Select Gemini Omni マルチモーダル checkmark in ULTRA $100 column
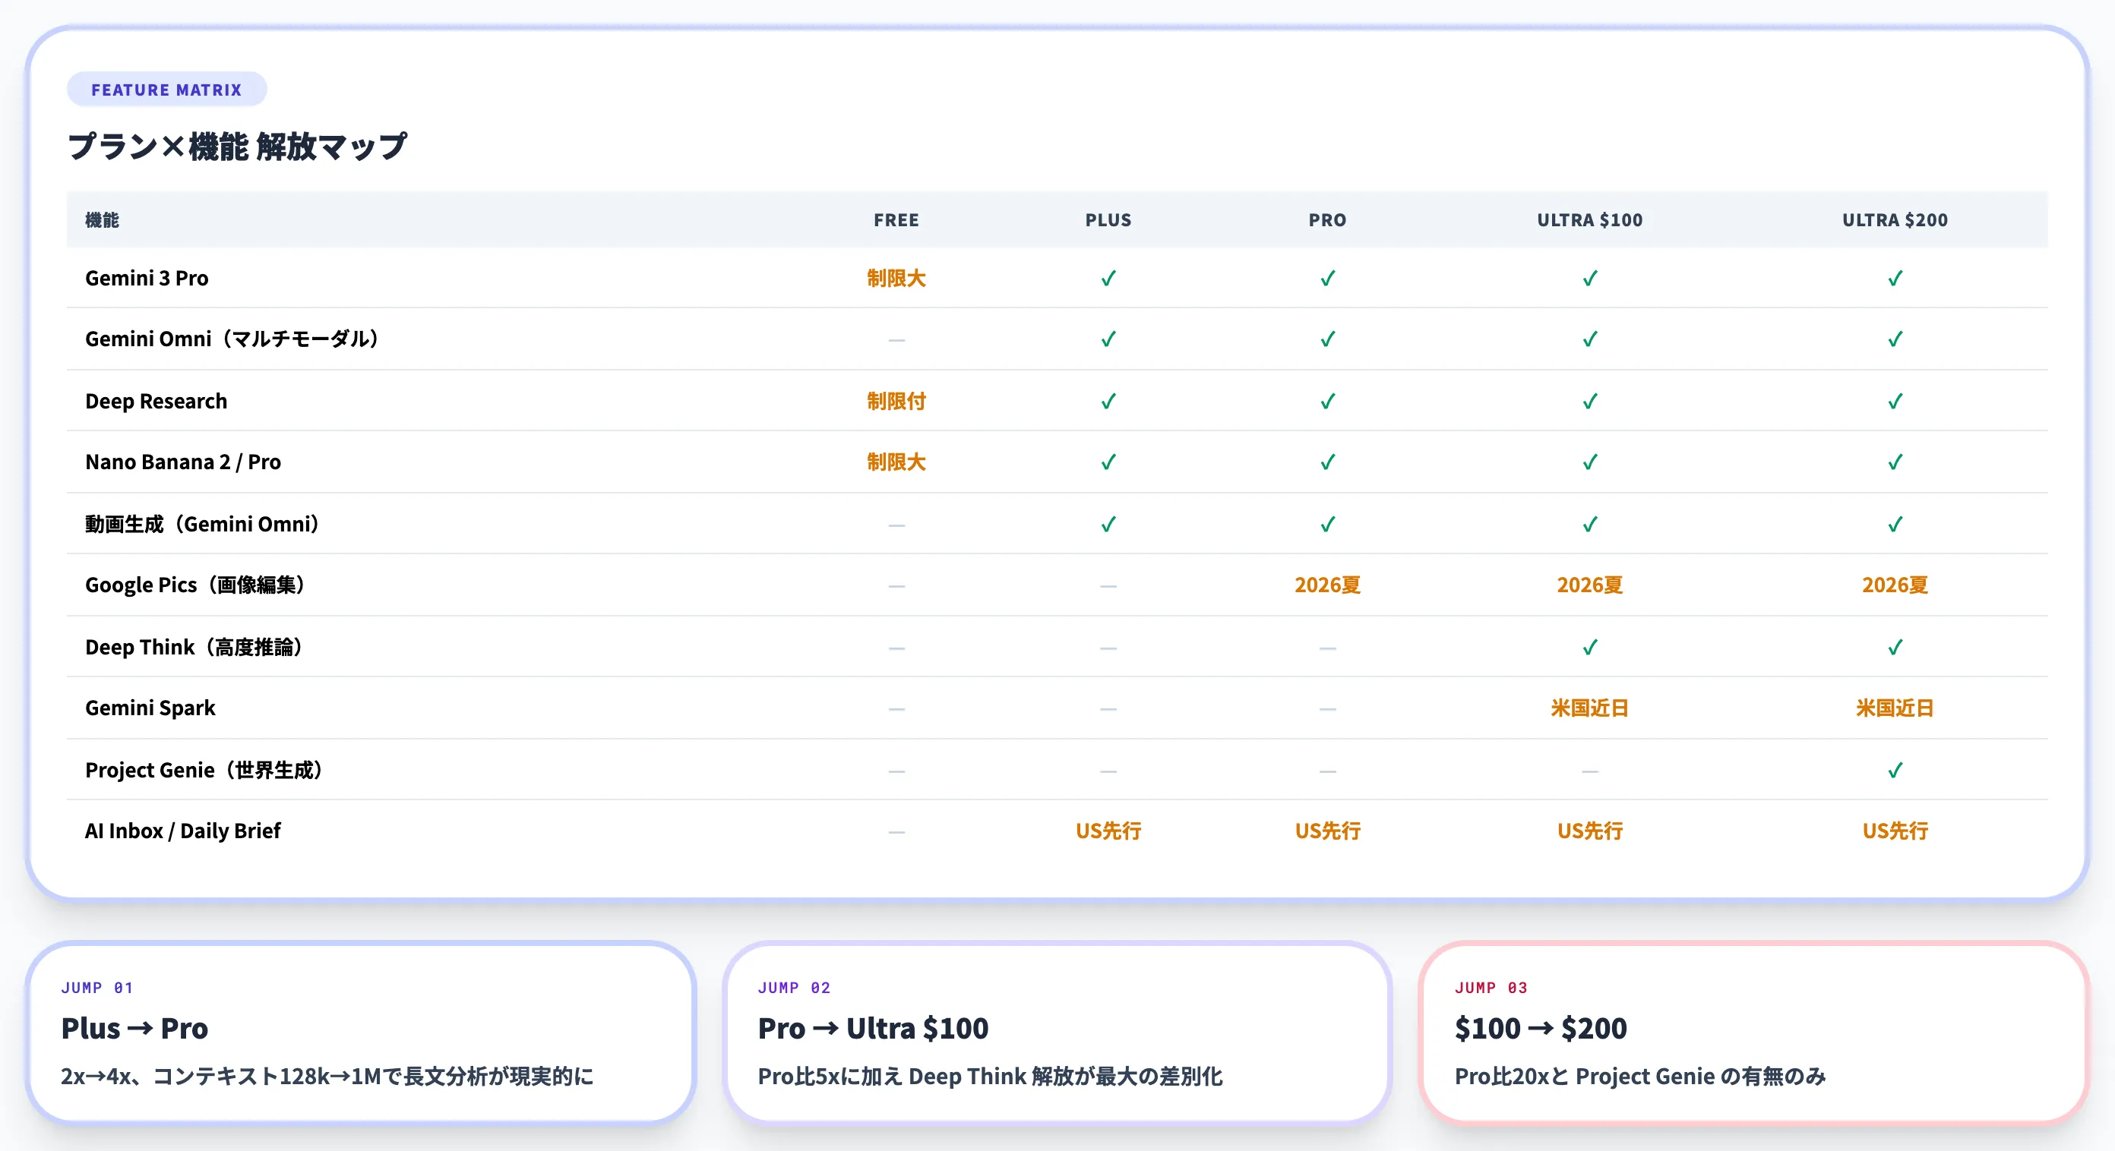Screen dimensions: 2115x1151 point(1589,339)
